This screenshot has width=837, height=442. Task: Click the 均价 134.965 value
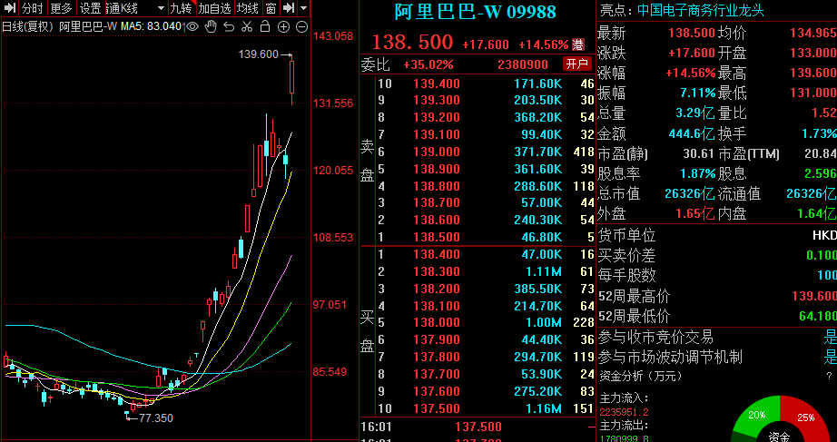pos(813,33)
